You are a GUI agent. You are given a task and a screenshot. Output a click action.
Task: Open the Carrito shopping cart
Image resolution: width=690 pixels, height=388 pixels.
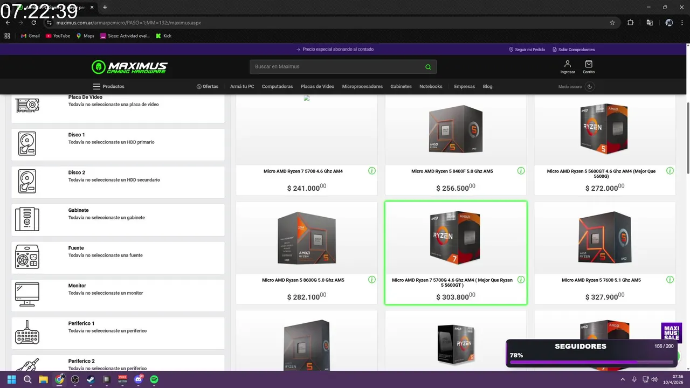pyautogui.click(x=589, y=67)
